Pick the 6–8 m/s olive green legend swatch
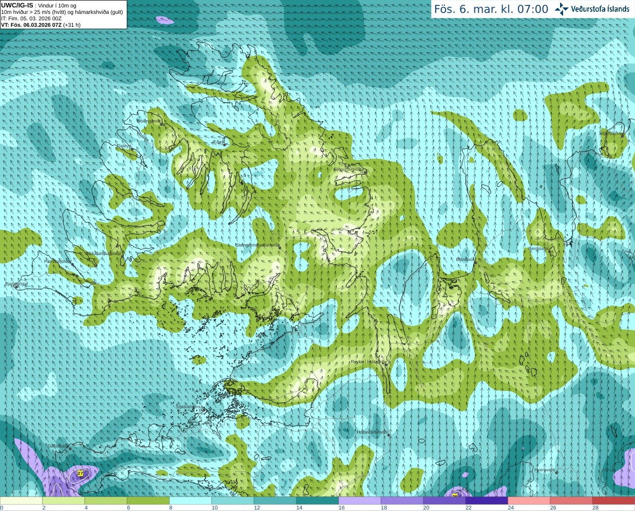The height and width of the screenshot is (511, 635). pos(148,501)
